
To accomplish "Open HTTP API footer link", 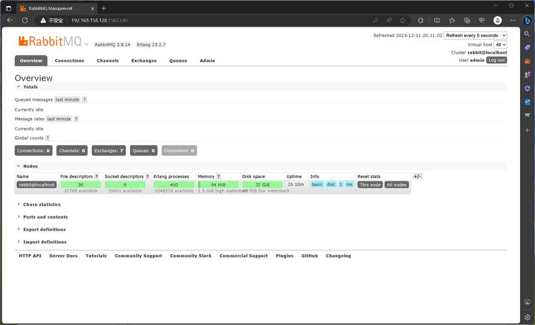I will click(30, 256).
